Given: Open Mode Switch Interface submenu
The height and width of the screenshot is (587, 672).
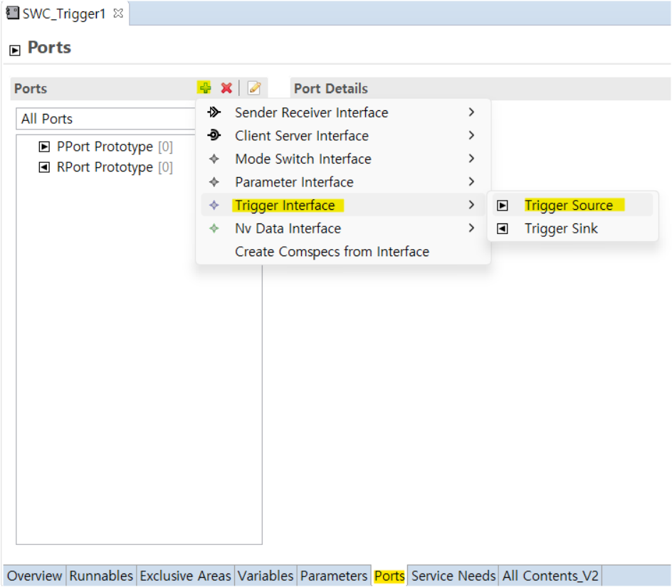Looking at the screenshot, I should click(x=343, y=159).
